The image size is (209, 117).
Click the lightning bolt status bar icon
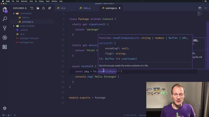(x=15, y=115)
